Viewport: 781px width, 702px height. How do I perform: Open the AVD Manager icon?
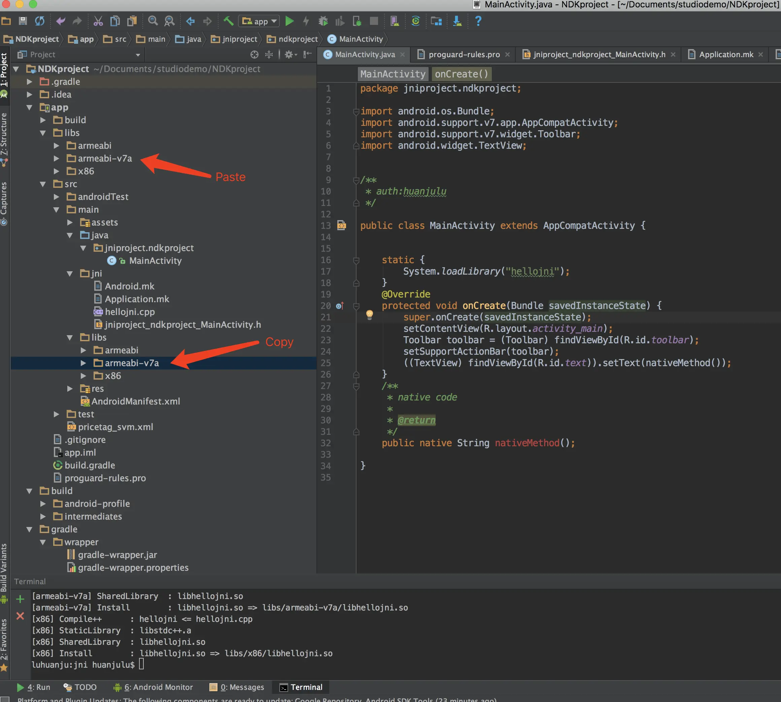pos(394,21)
